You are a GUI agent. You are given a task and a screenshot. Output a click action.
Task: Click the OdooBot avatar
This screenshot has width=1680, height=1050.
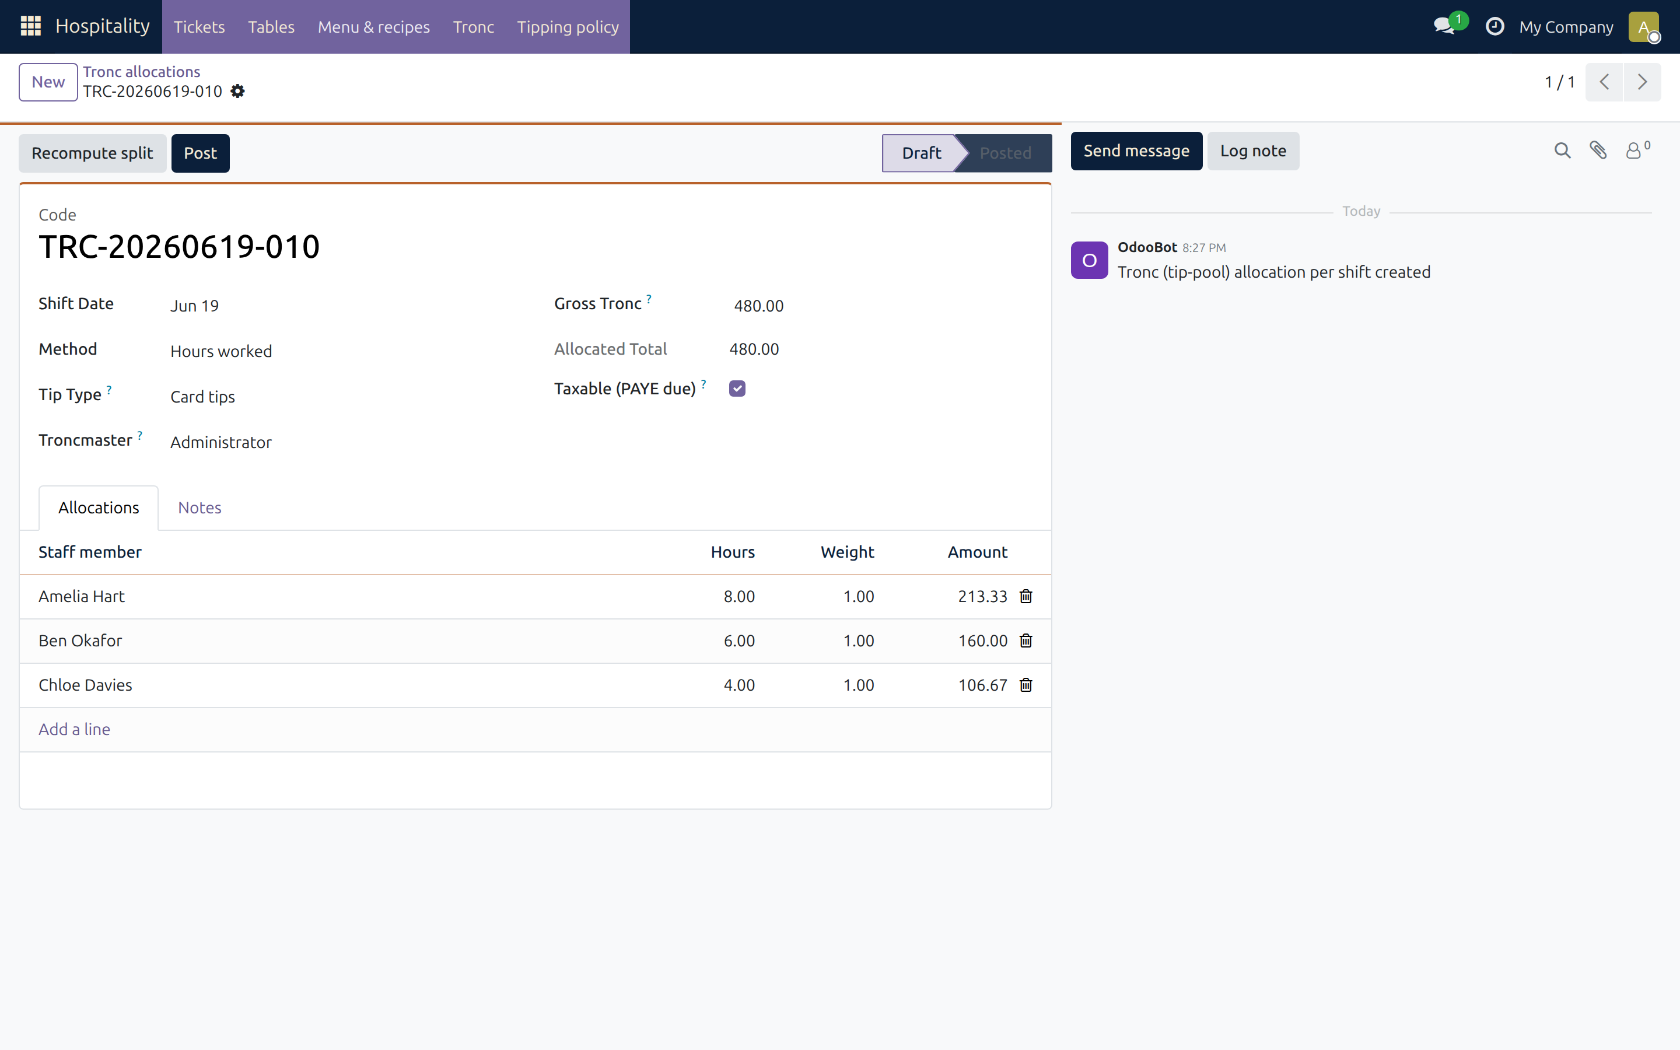pos(1089,260)
